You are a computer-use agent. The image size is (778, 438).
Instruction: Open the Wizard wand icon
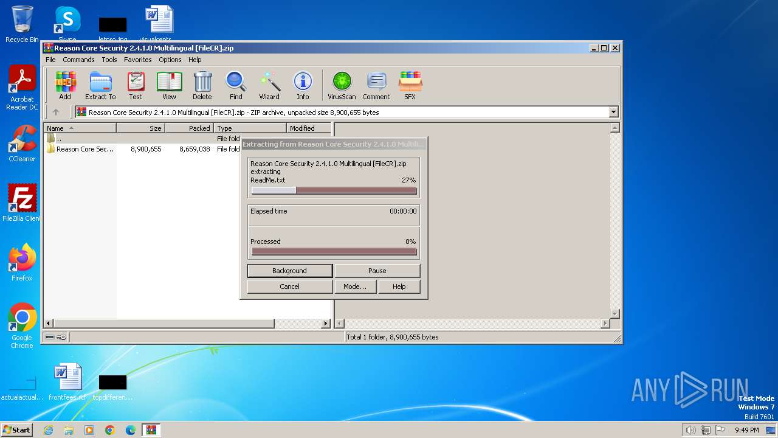tap(269, 85)
